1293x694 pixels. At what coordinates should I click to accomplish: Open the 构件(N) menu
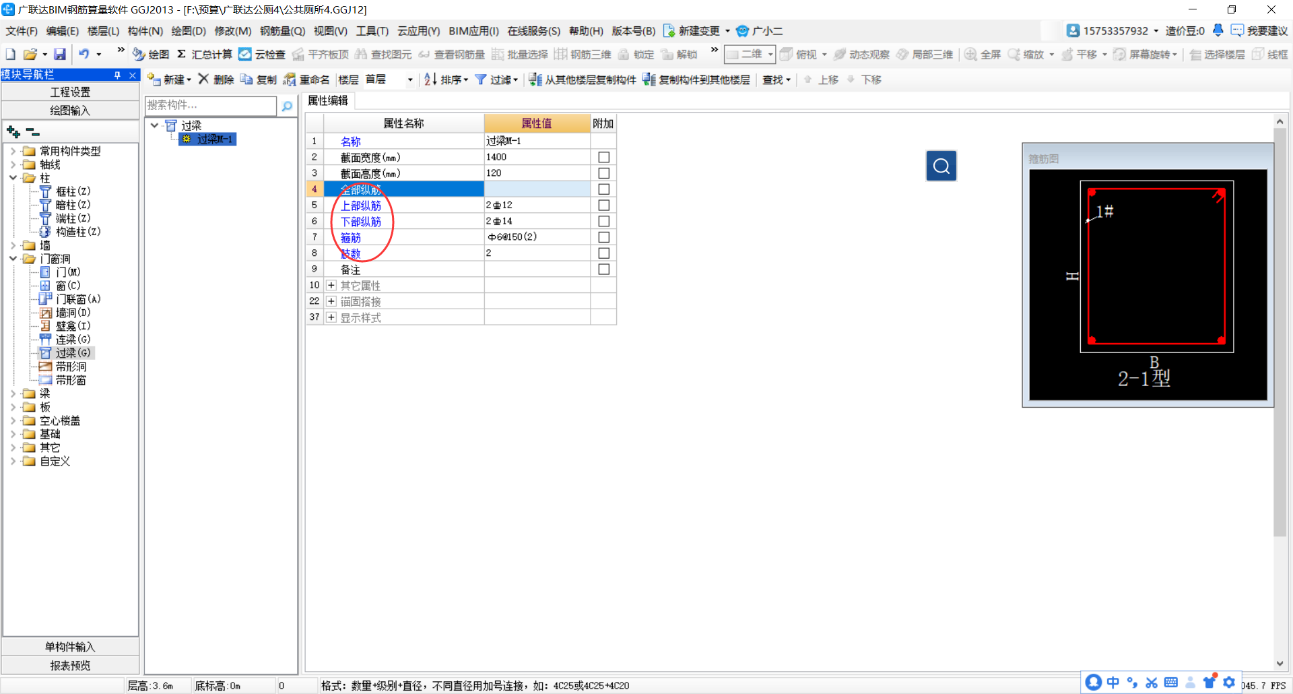[x=145, y=31]
